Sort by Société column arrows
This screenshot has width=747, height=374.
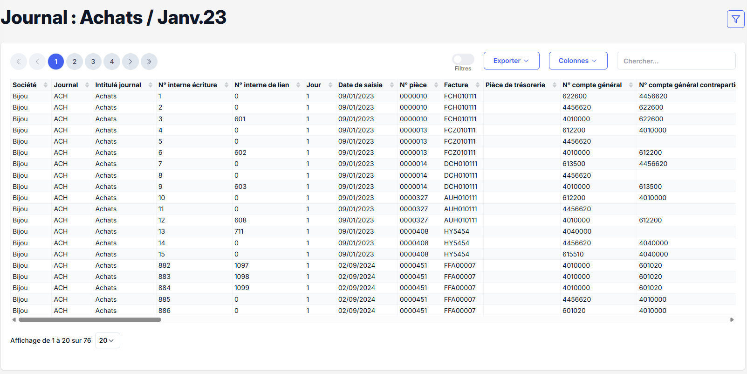point(46,85)
